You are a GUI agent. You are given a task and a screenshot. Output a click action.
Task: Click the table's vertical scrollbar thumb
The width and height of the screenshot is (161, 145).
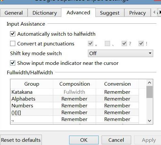pyautogui.click(x=149, y=92)
